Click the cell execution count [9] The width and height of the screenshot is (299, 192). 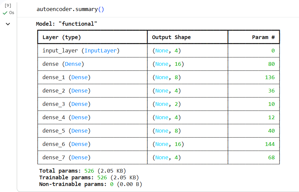[x=8, y=6]
